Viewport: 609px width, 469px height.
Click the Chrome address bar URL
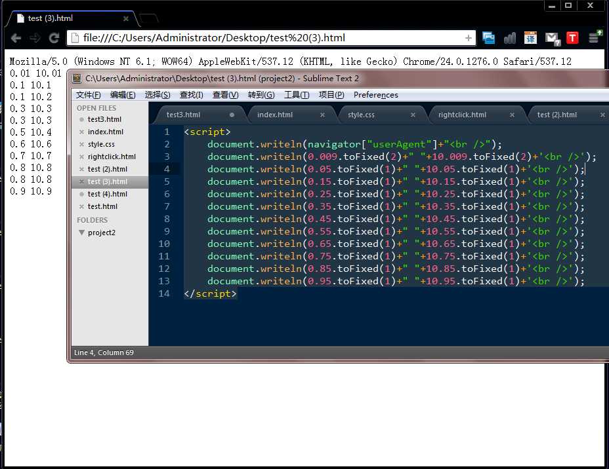click(x=214, y=38)
